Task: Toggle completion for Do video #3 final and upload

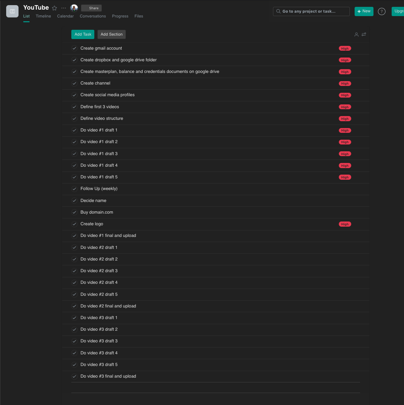Action: pyautogui.click(x=74, y=376)
